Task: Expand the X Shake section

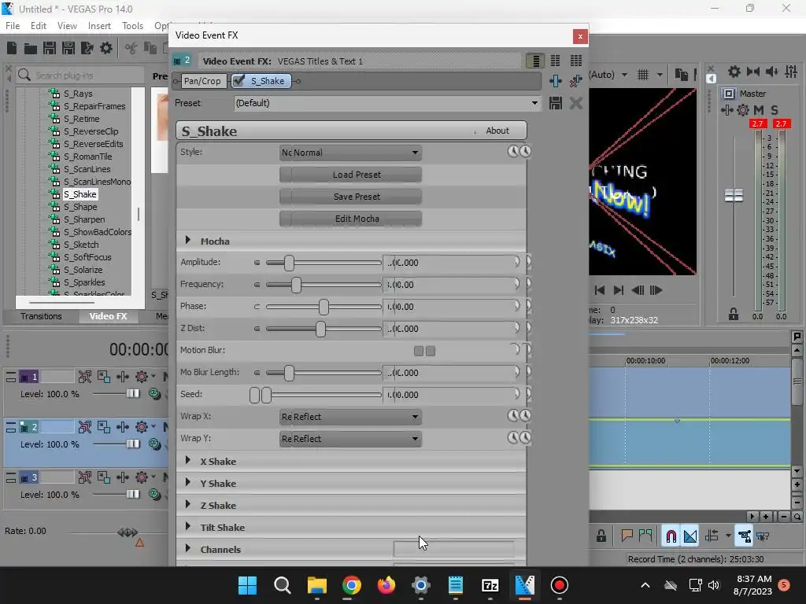Action: tap(187, 461)
